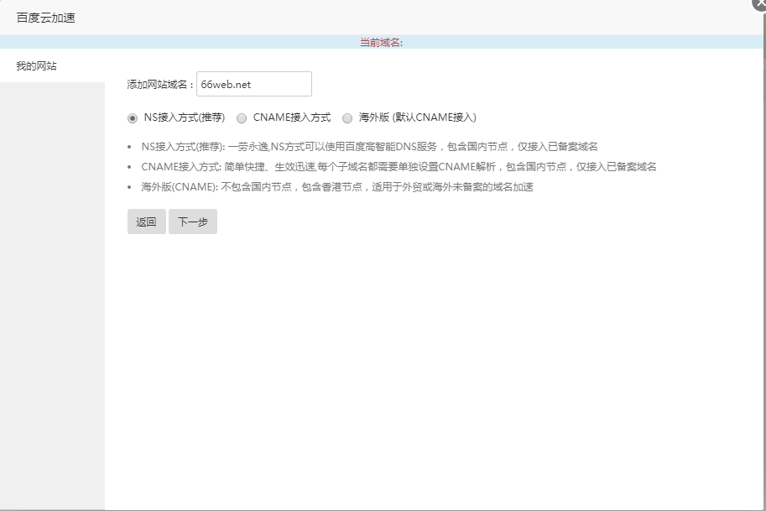Choose the CNAME接入方式 radio option
The image size is (766, 511).
coord(242,117)
